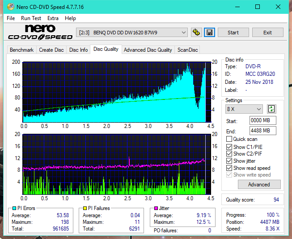Disable the Show jitter checkbox

point(229,161)
